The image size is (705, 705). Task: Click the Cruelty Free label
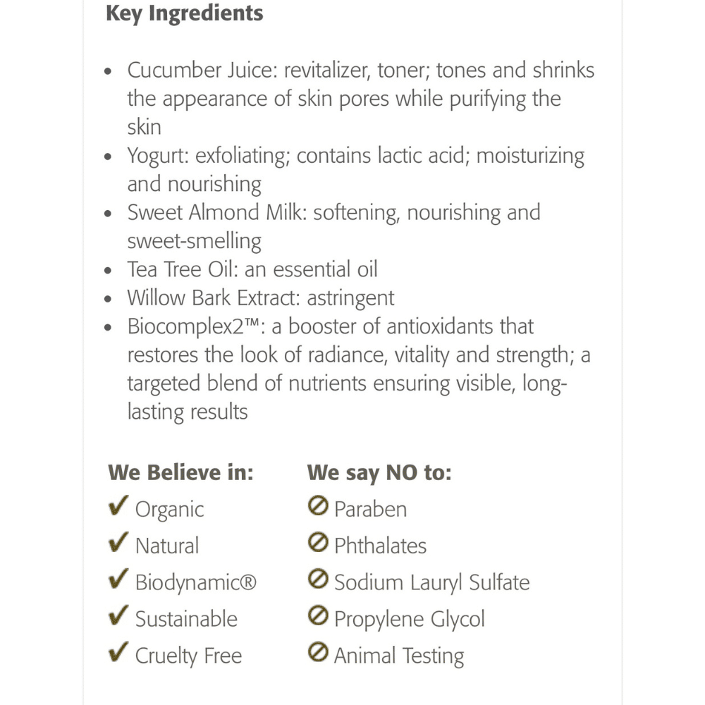tap(188, 656)
